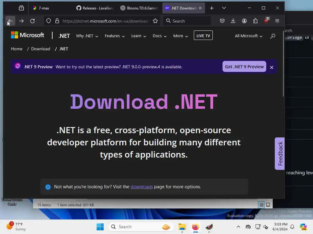
Task: Expand the Features menu
Action: 115,36
